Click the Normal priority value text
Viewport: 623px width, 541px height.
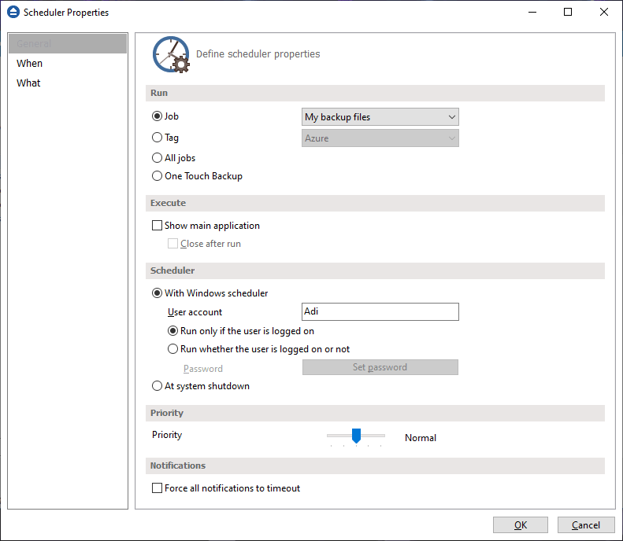pos(421,438)
